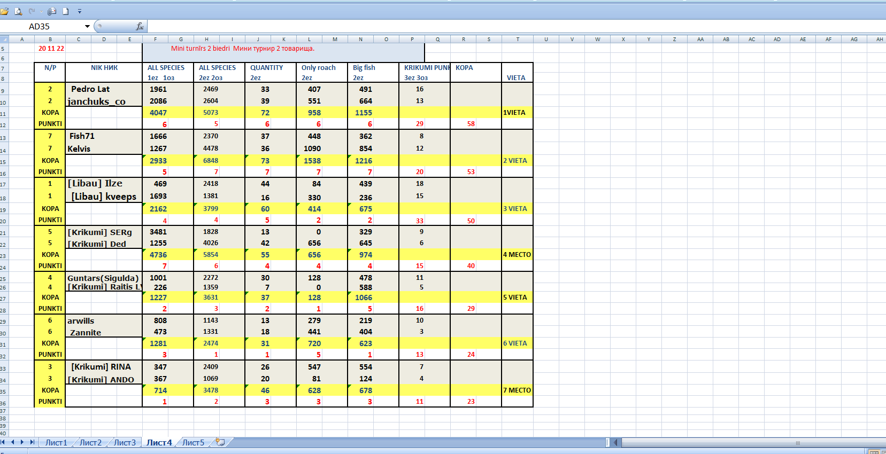Click the total 6848 cell
This screenshot has width=886, height=454.
219,161
